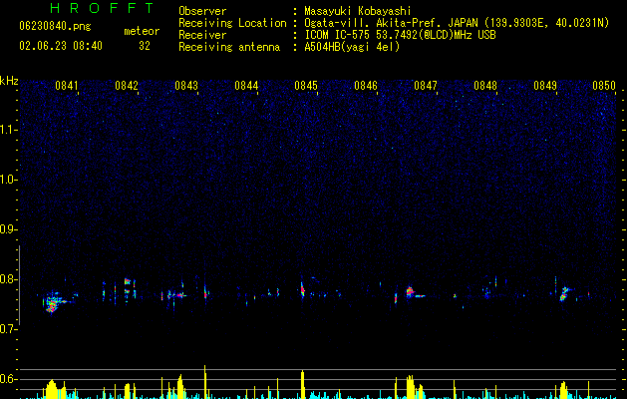627x399 pixels.
Task: Click the meteor echo just before 0847
Action: tap(410, 291)
